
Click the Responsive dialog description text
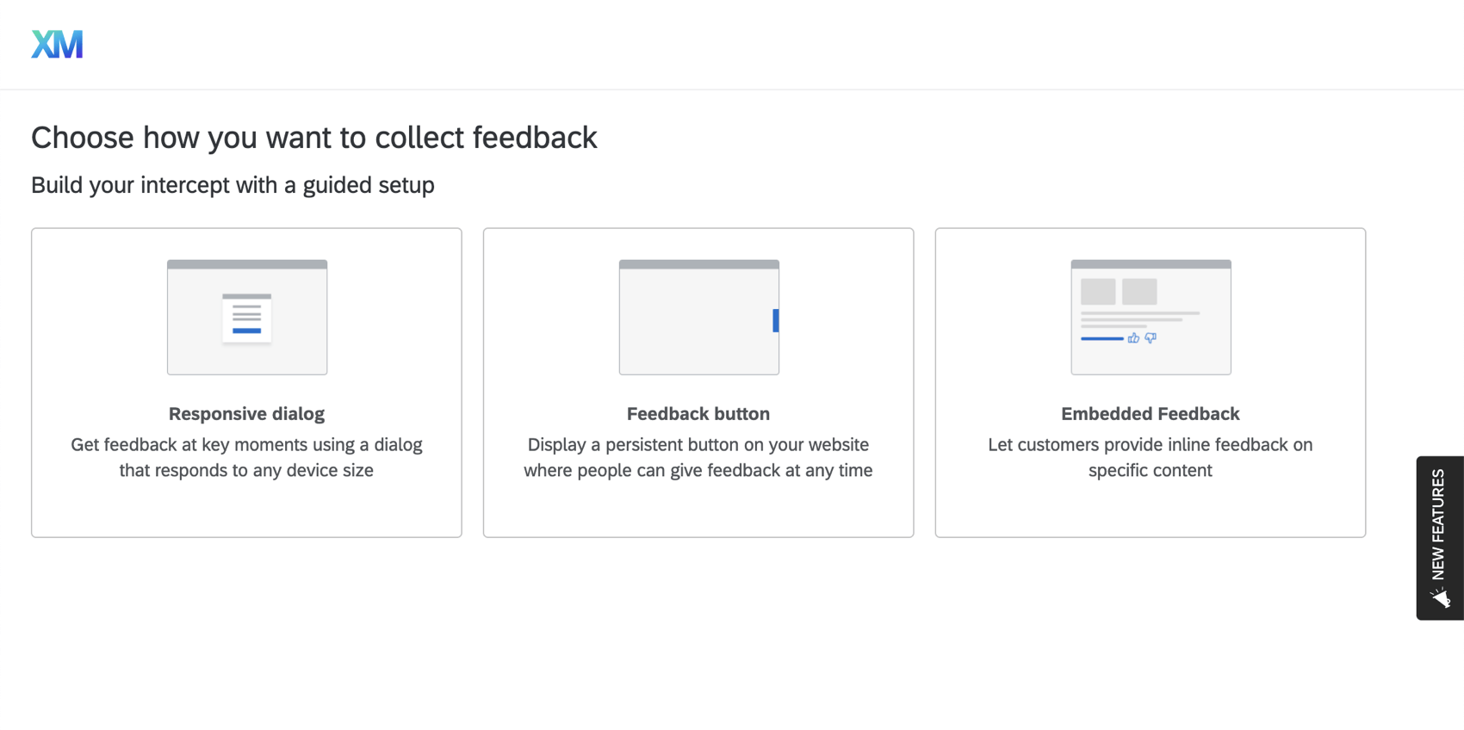[246, 457]
